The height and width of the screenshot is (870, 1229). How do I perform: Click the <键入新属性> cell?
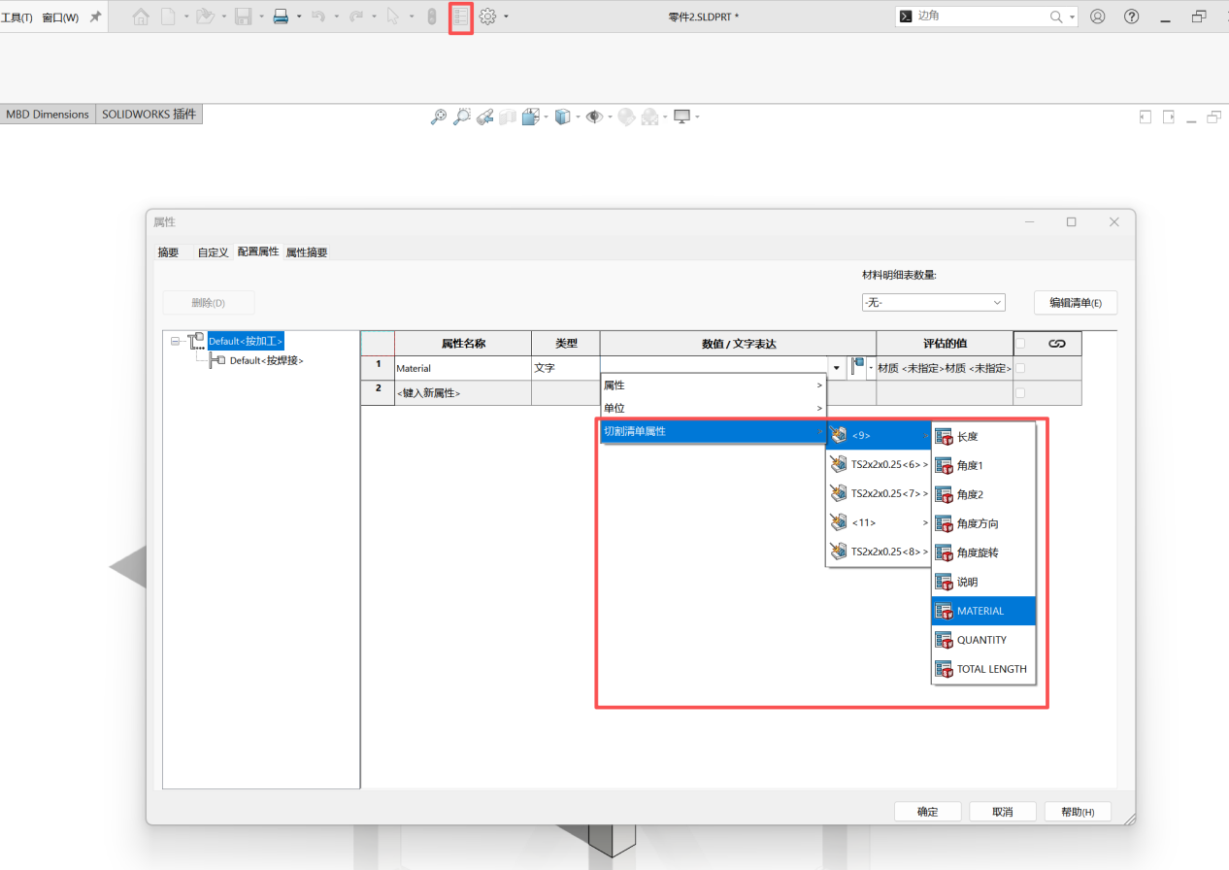pyautogui.click(x=463, y=393)
